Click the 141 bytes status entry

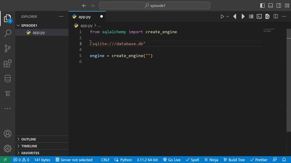tap(42, 160)
